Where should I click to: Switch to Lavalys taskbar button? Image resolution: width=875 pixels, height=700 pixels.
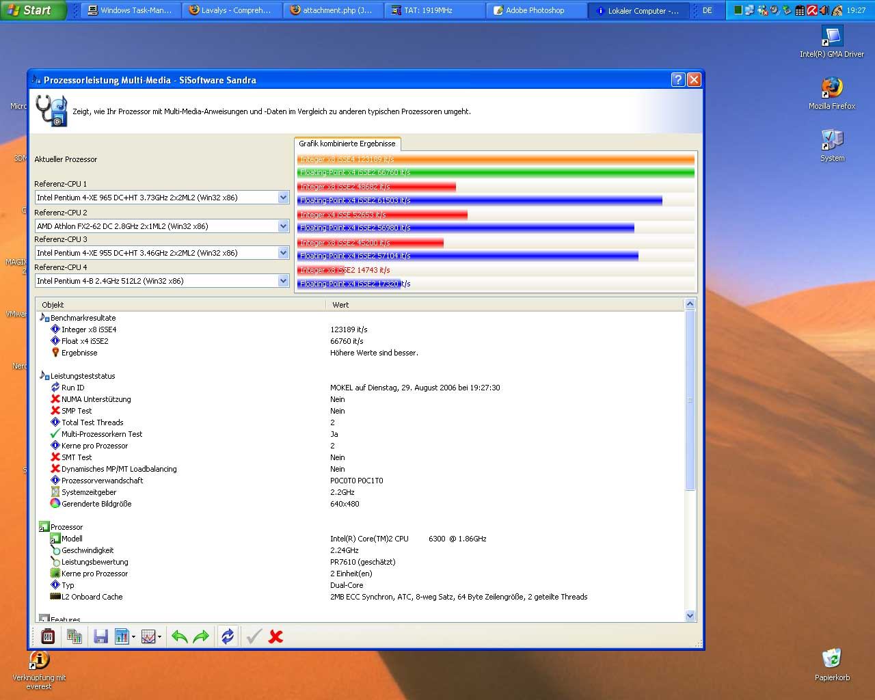tap(231, 10)
